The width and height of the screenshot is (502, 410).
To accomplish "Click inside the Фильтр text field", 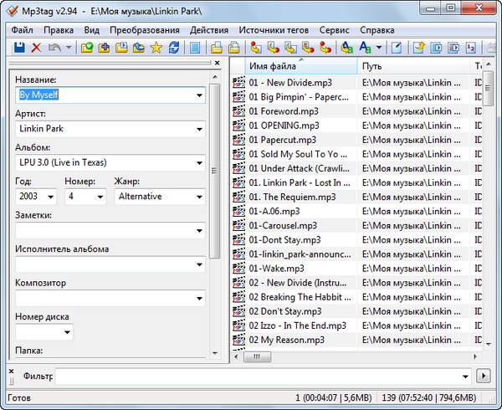I will click(264, 376).
